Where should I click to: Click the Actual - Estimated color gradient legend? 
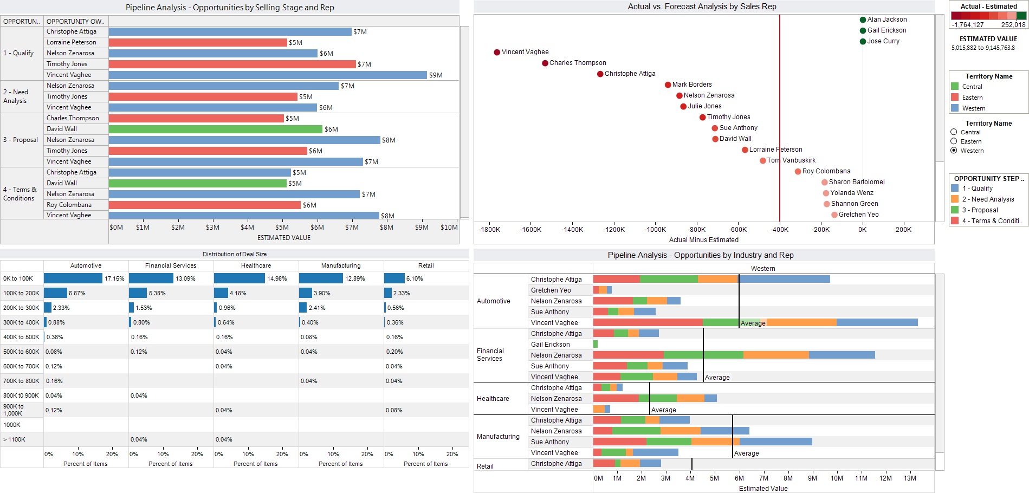coord(988,16)
